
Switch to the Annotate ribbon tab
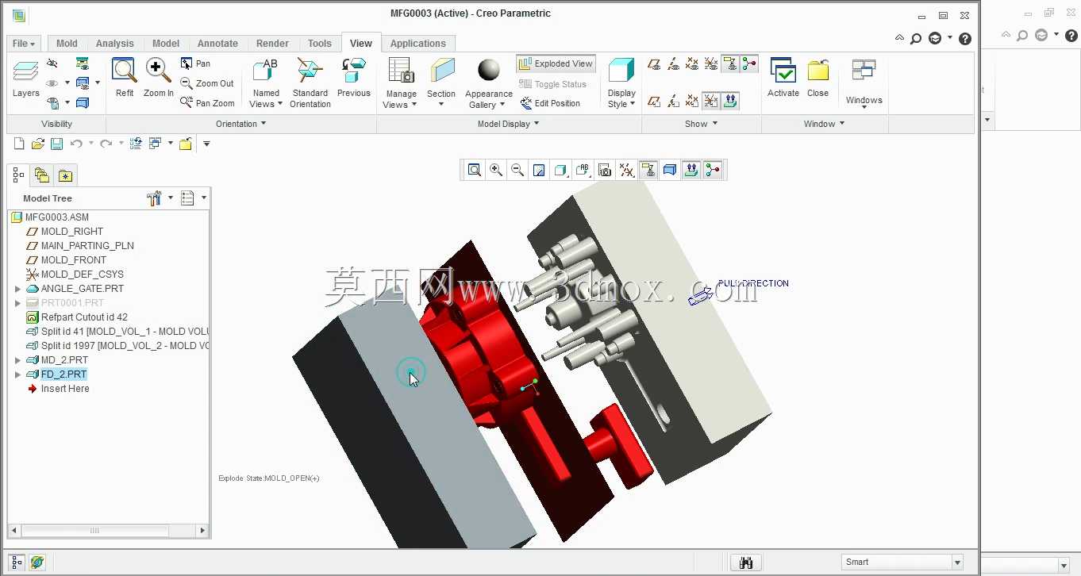tap(217, 44)
